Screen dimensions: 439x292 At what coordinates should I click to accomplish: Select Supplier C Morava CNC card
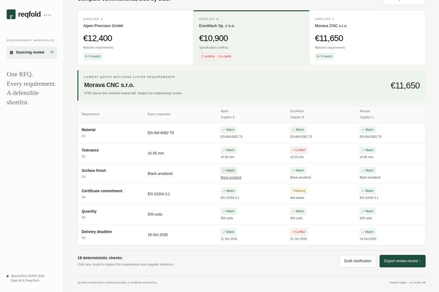pyautogui.click(x=367, y=38)
